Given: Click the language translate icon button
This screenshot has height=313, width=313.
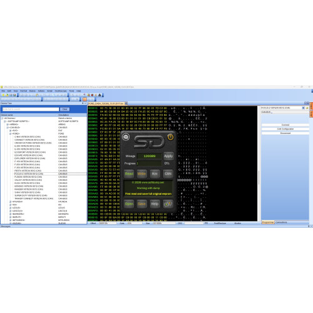Looking at the screenshot, I should click(168, 204).
